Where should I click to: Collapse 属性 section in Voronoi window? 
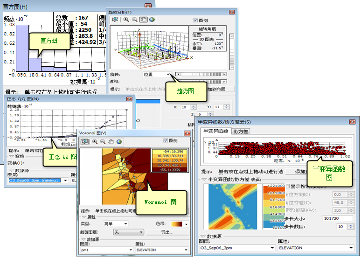84,217
